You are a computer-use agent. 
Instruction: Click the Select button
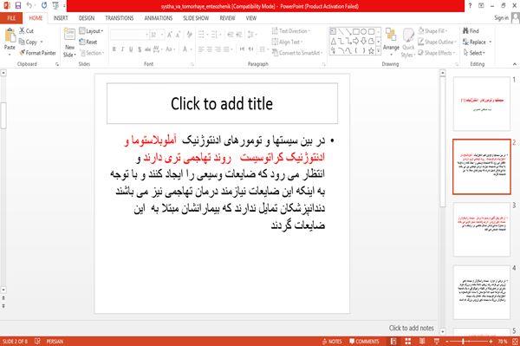[474, 53]
